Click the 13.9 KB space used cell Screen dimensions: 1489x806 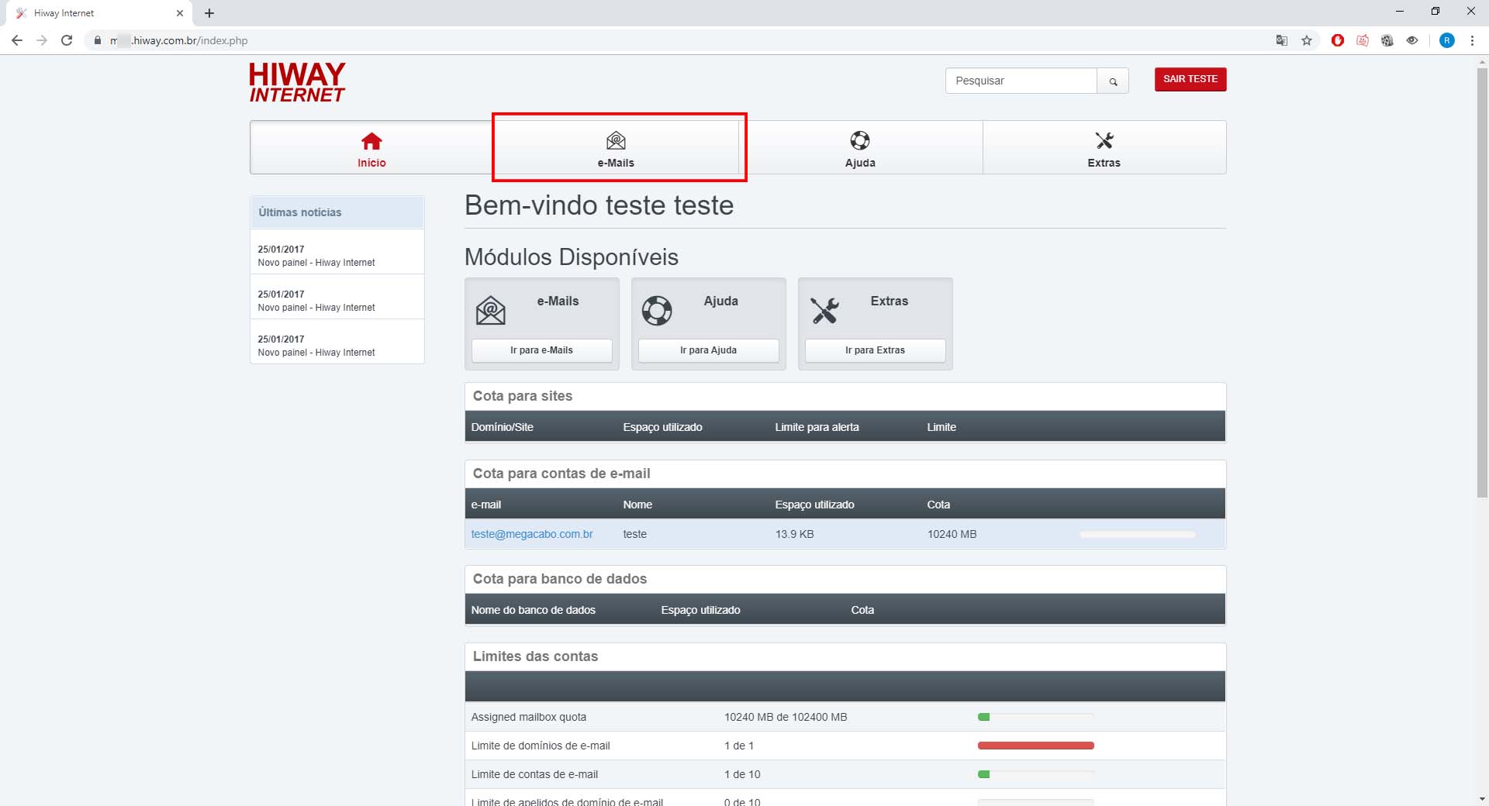(x=795, y=534)
